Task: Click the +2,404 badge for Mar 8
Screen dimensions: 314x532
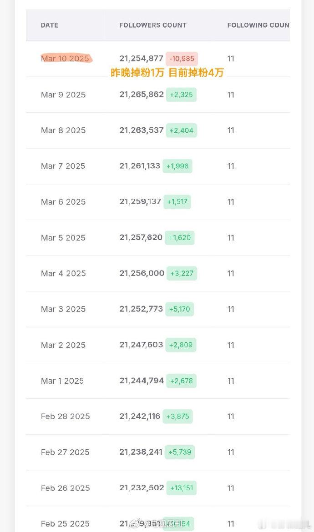Action: pos(182,130)
